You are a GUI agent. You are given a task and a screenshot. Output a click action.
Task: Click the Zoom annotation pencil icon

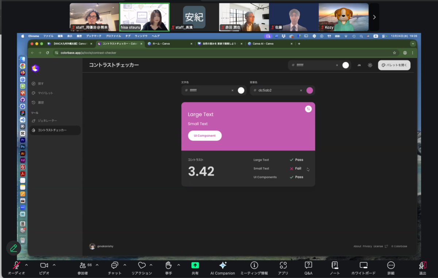click(14, 248)
